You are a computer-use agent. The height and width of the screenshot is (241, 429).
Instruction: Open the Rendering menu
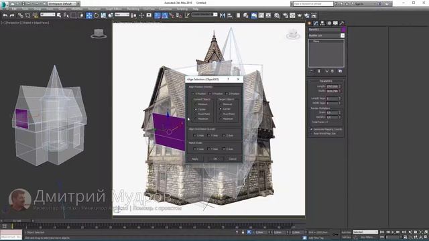pos(133,9)
